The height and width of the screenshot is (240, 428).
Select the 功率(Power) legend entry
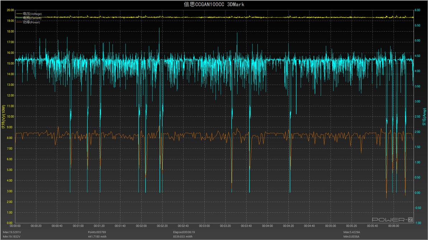[28, 22]
